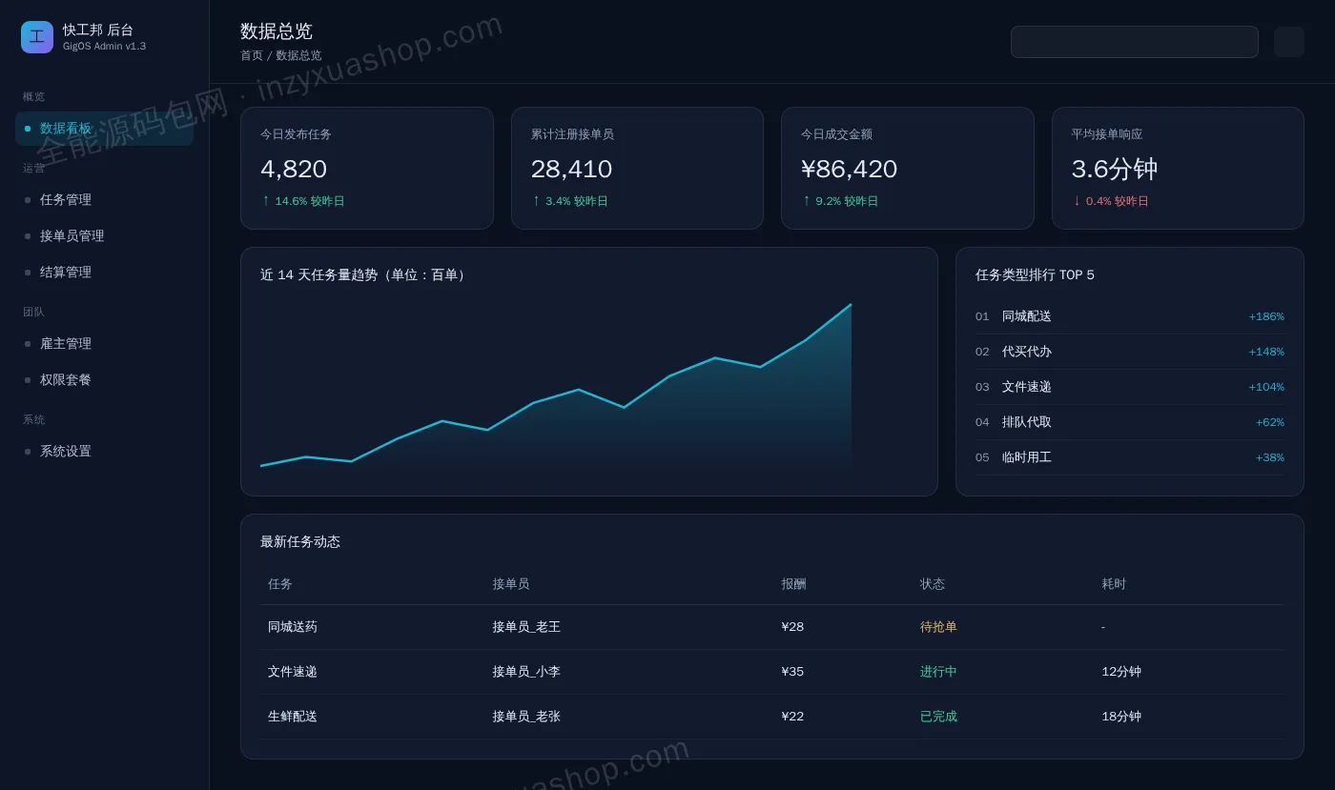Open the 数据看板 sidebar item

[x=105, y=129]
